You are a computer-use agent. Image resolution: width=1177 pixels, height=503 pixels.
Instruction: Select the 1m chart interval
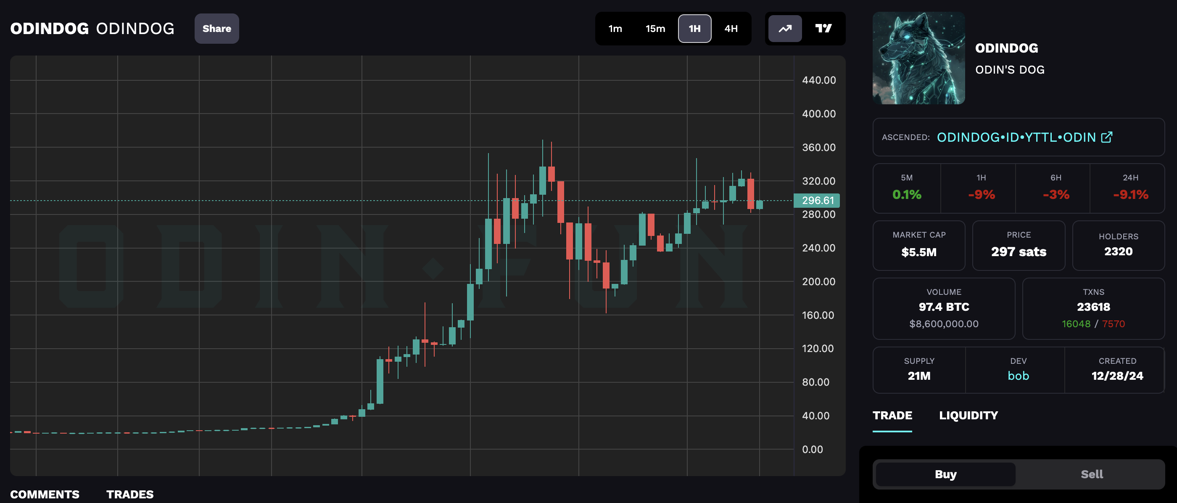[615, 28]
